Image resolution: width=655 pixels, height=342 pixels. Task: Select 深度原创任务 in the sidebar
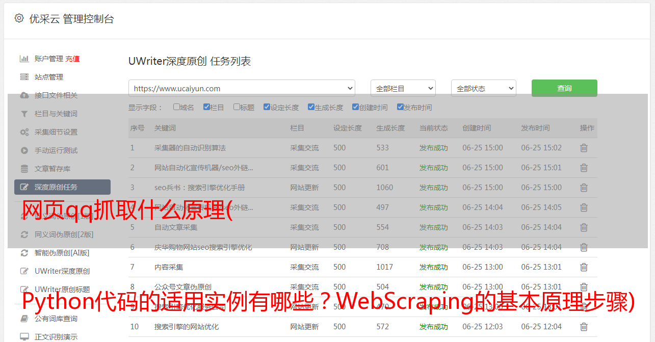click(x=62, y=187)
